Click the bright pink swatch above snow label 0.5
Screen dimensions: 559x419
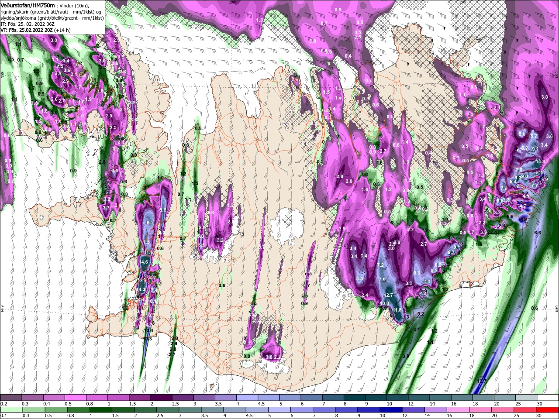coord(75,398)
